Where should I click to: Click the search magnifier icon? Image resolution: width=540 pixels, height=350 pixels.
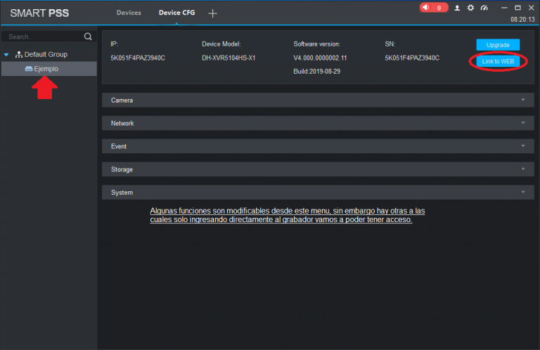tap(88, 37)
